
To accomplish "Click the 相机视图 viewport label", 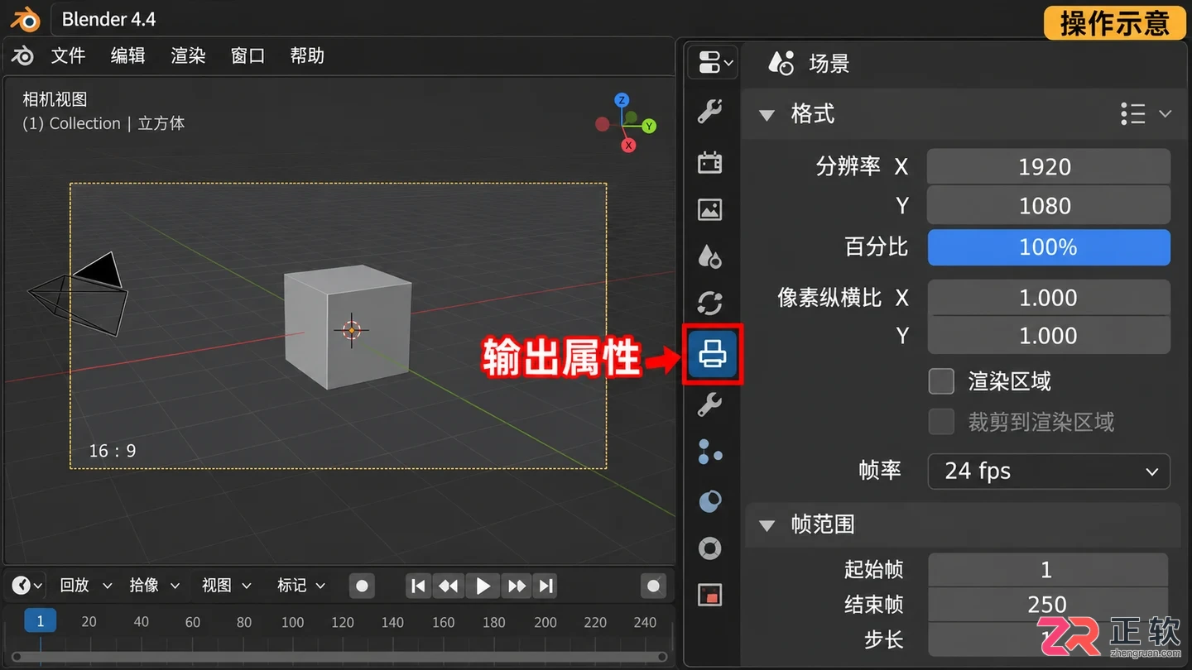I will 55,99.
